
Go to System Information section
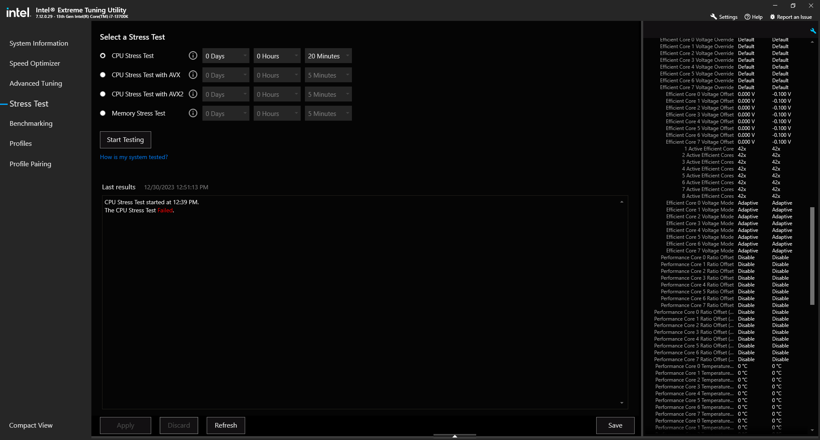[x=39, y=43]
